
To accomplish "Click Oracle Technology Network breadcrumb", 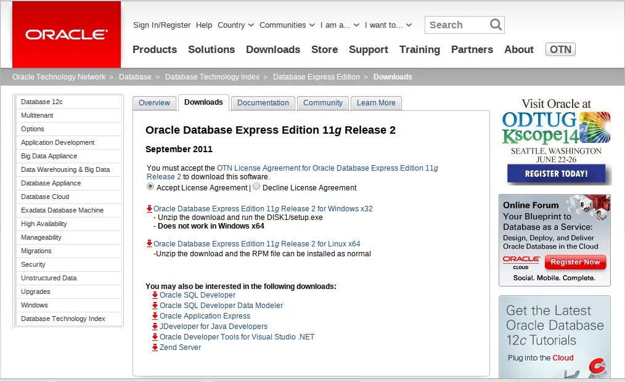I will point(59,77).
